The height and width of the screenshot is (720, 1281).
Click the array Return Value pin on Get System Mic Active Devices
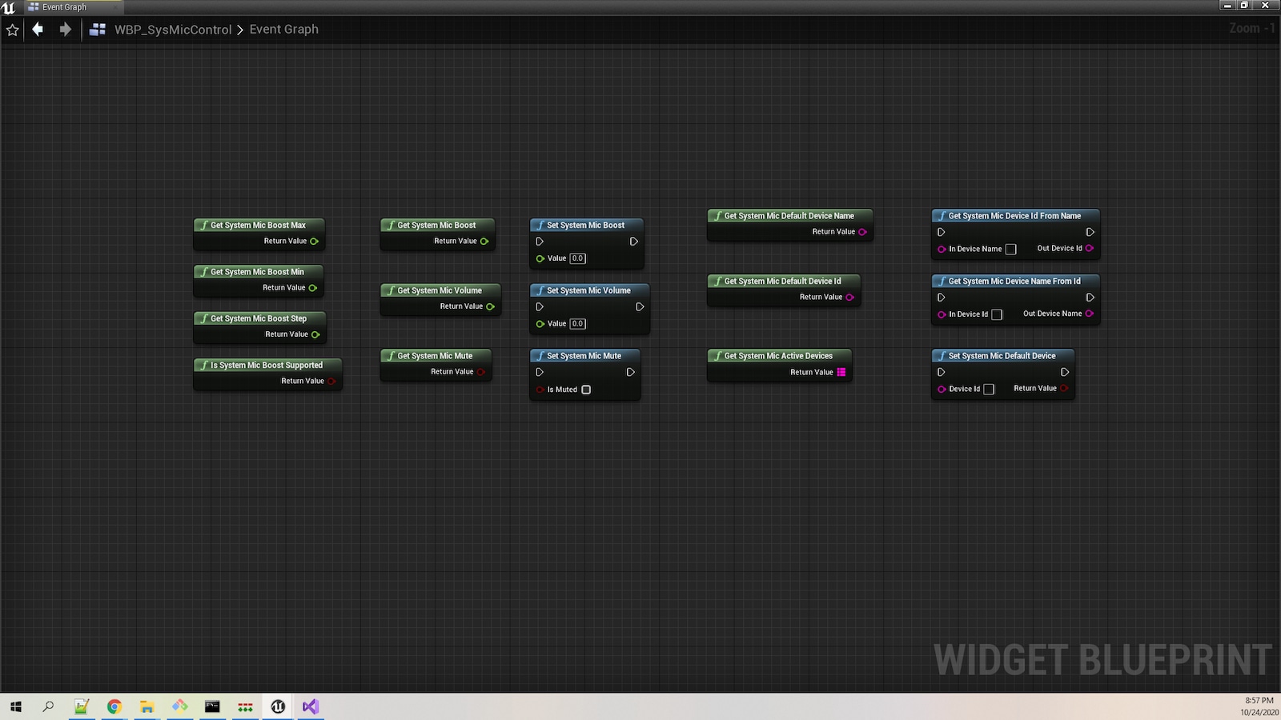(x=841, y=372)
